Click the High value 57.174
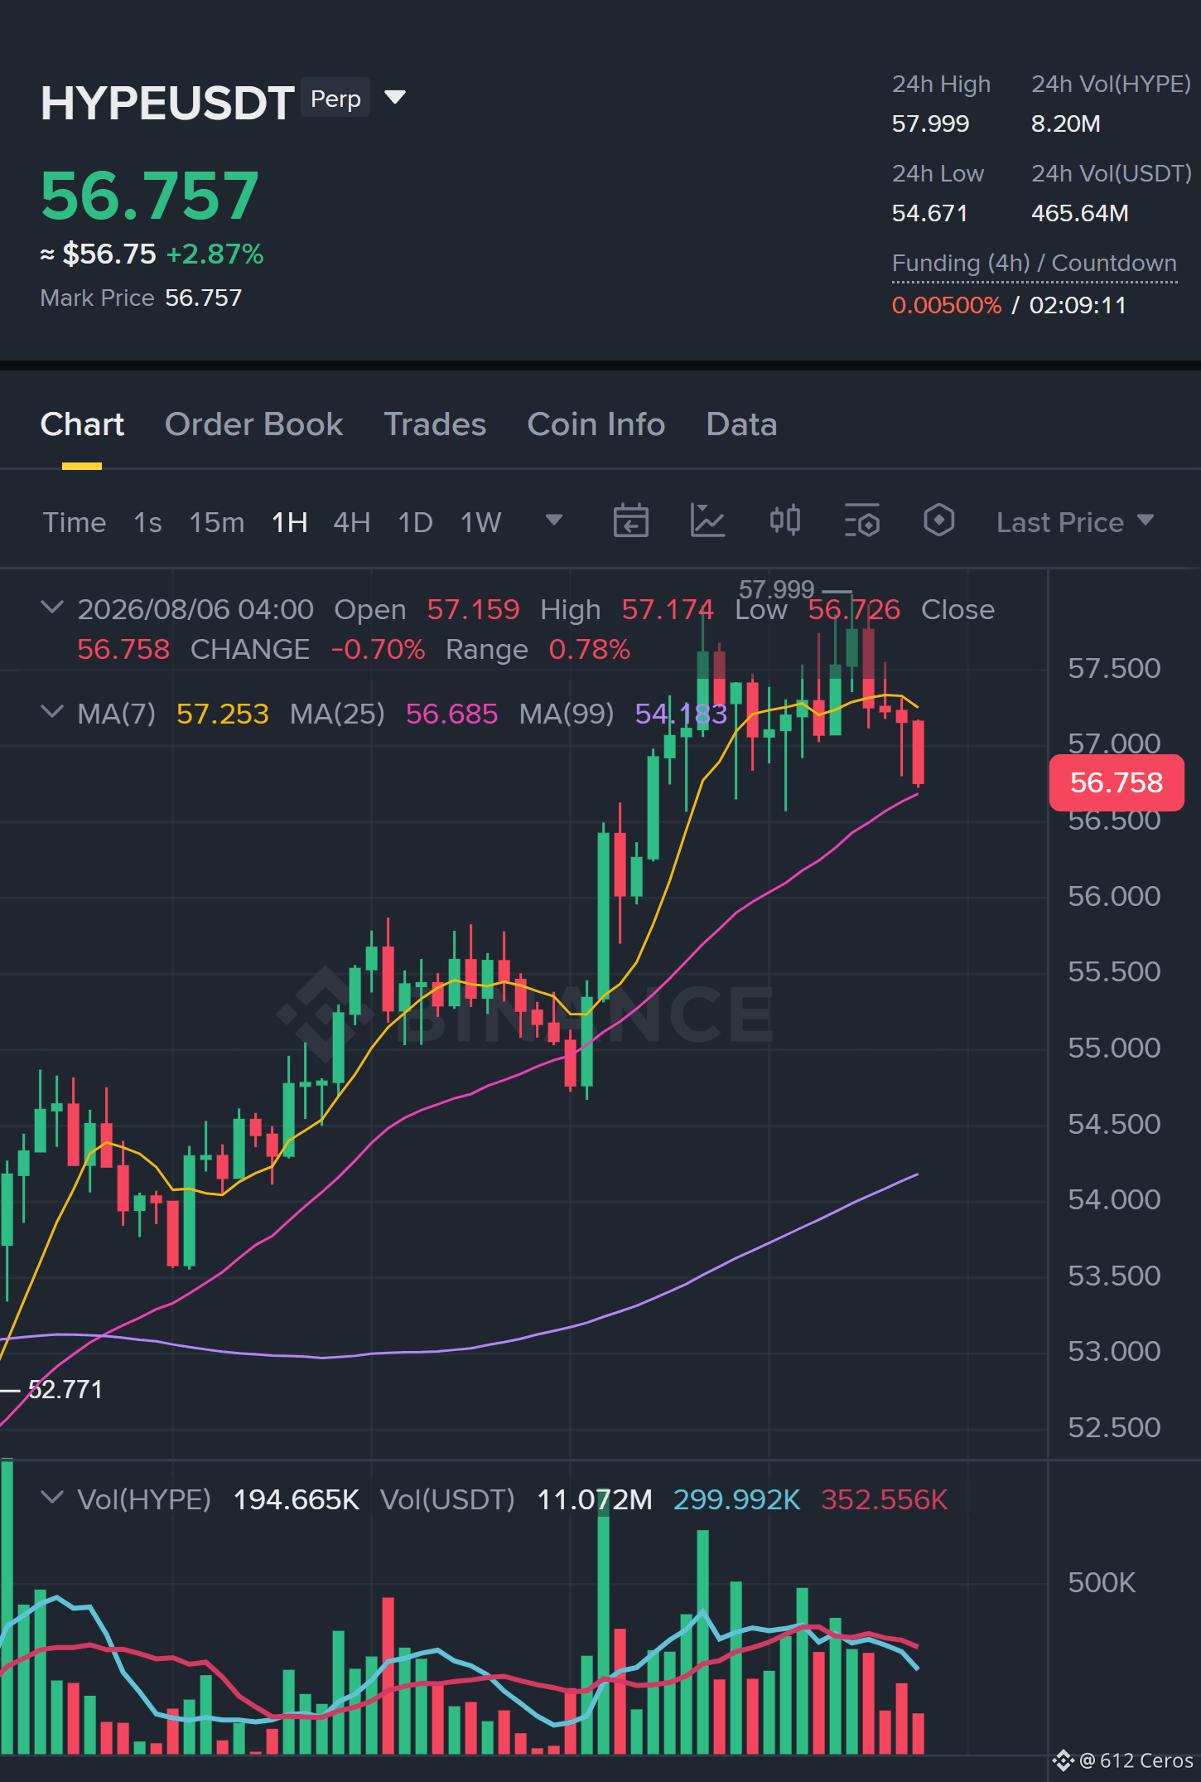This screenshot has height=1782, width=1201. [x=668, y=609]
